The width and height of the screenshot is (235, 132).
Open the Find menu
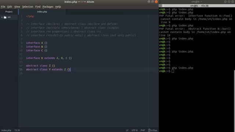(38, 7)
